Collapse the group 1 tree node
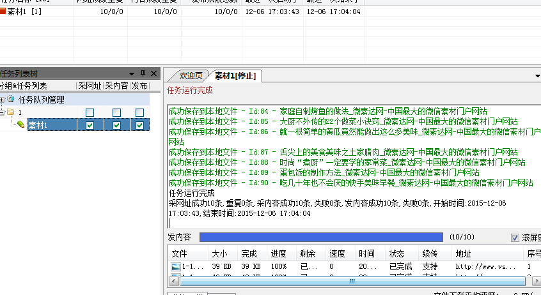541x295 pixels. 2,112
